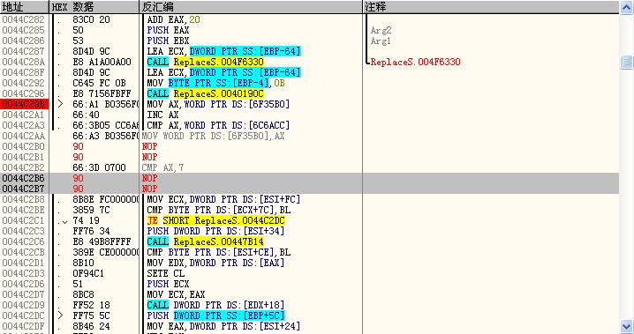Select CALL ReplaceS.0040190C instruction
Screen dimensions: 634x334
[x=206, y=93]
